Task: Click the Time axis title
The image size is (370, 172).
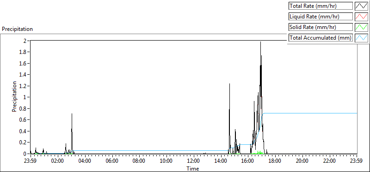Action: click(x=193, y=169)
